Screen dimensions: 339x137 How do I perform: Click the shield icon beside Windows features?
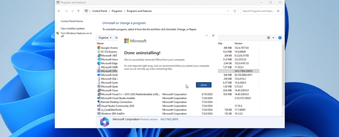pos(58,33)
